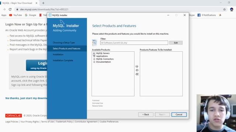Open the Chrome profile avatar

[x=232, y=9]
